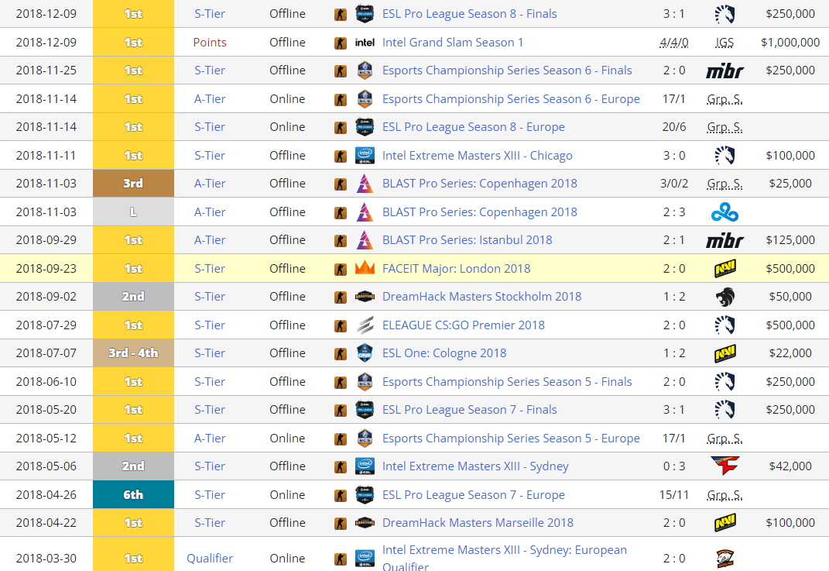This screenshot has width=829, height=571.
Task: Open DreamHack Masters Stockholm 2018 link
Action: [x=481, y=297]
